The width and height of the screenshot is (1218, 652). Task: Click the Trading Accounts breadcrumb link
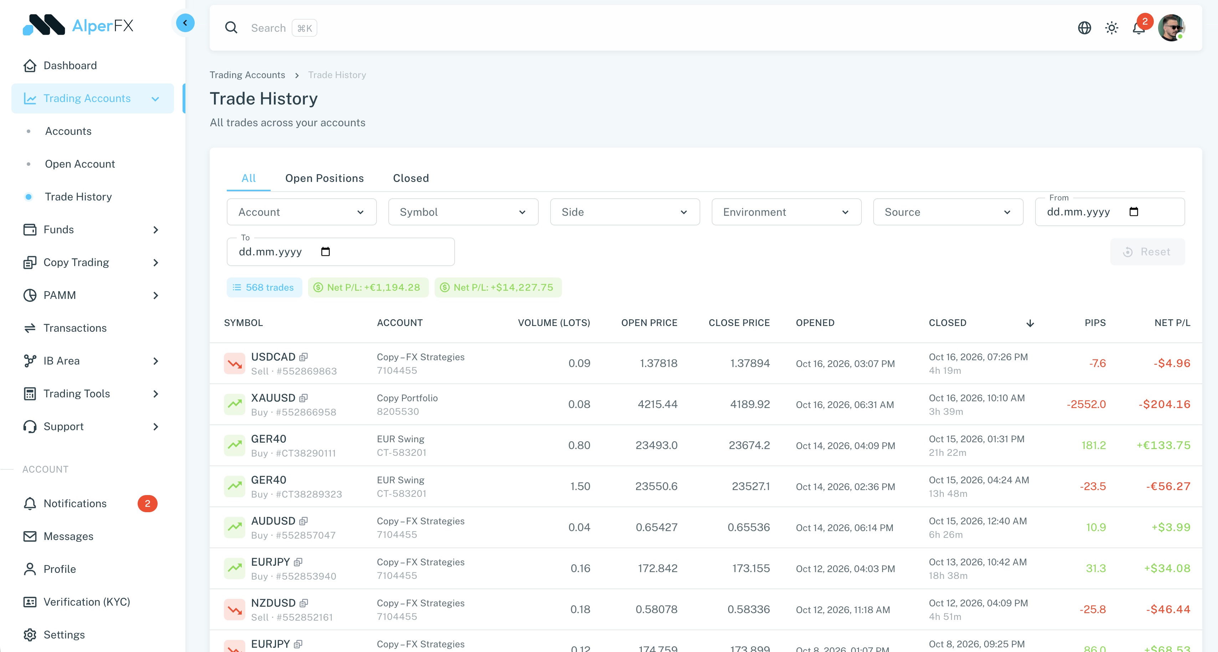point(247,75)
